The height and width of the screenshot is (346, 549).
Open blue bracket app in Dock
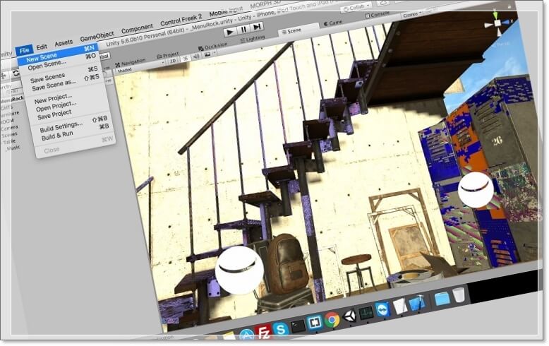pyautogui.click(x=314, y=323)
